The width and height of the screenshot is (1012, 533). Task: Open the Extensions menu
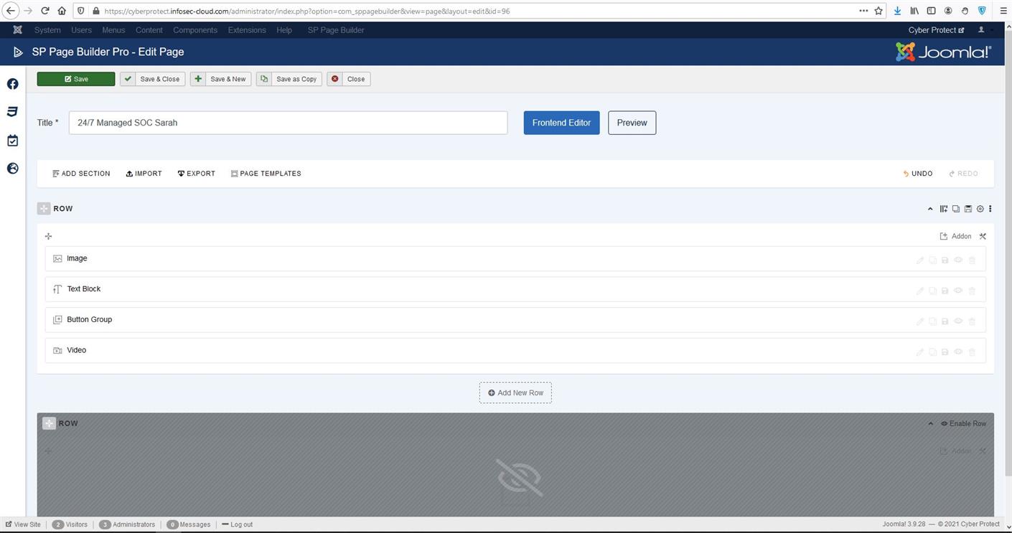point(246,30)
